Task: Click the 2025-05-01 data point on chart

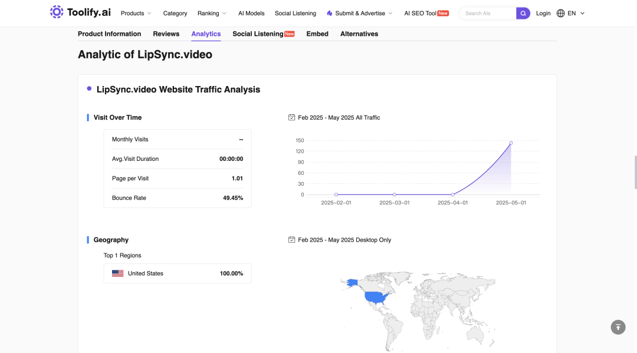Action: point(511,143)
